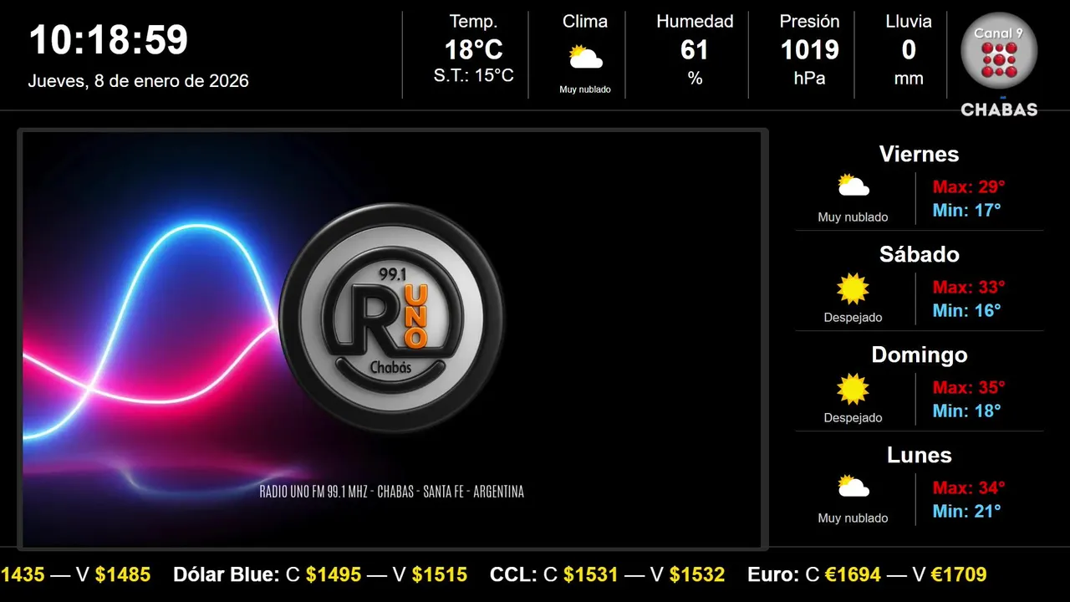Click the Lunes cloudy weather icon

853,487
